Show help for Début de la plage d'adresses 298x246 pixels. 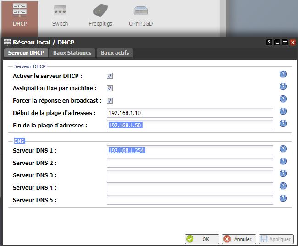[x=283, y=111]
